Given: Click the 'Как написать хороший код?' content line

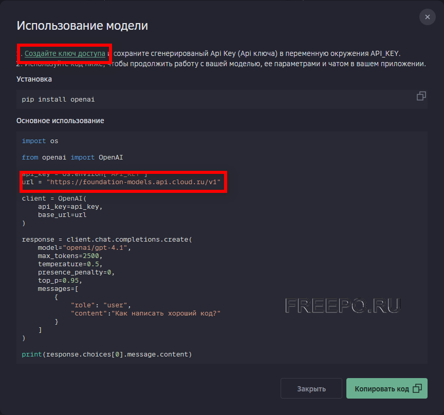Looking at the screenshot, I should [x=145, y=313].
